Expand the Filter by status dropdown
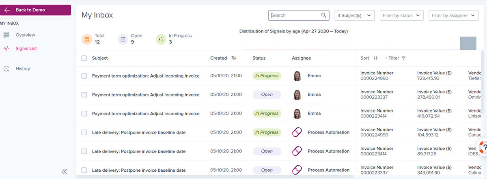487x179 pixels. coord(401,15)
